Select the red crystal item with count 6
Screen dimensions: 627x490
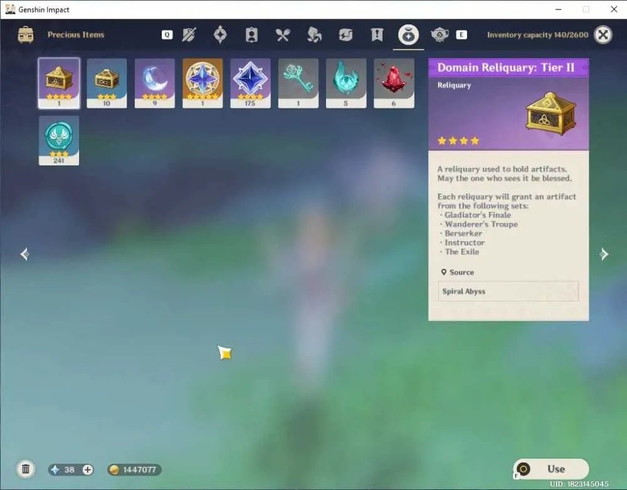(394, 83)
